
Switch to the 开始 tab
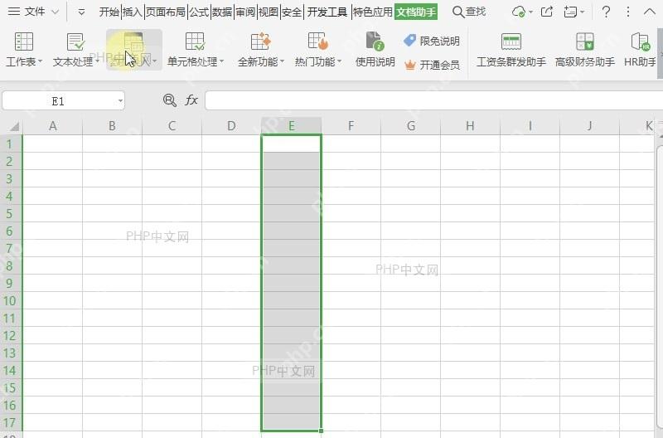[109, 12]
